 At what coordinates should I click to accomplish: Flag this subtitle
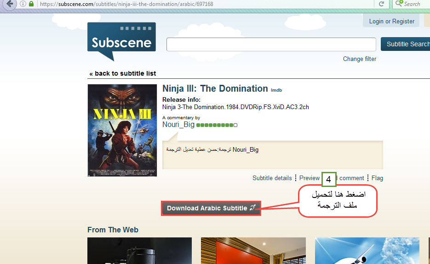pos(377,178)
